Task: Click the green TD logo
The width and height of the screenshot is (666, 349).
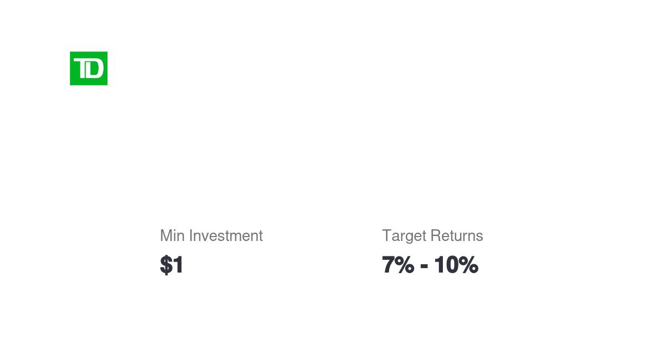Action: [x=89, y=69]
